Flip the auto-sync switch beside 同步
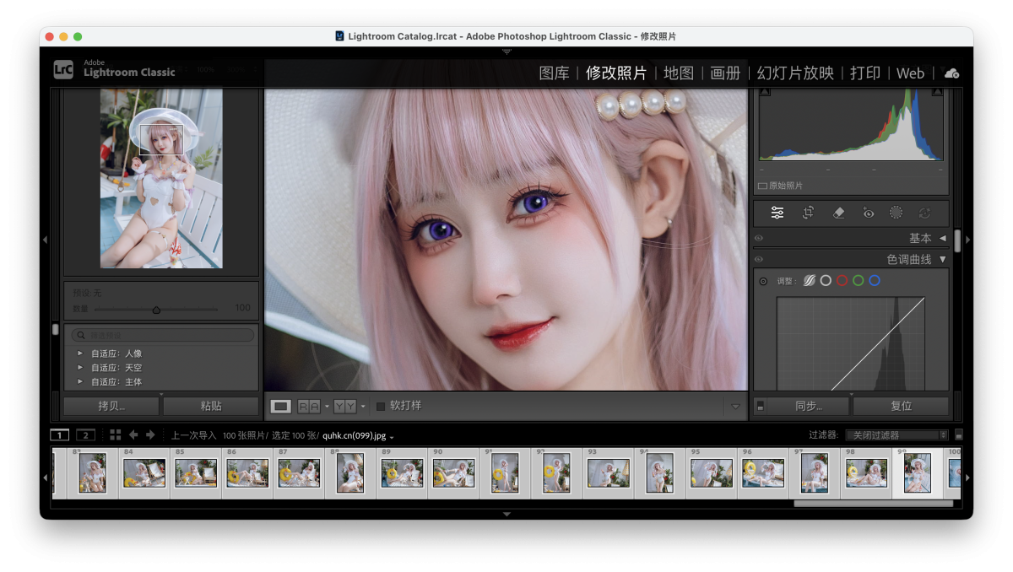Viewport: 1013px width, 572px height. click(761, 406)
